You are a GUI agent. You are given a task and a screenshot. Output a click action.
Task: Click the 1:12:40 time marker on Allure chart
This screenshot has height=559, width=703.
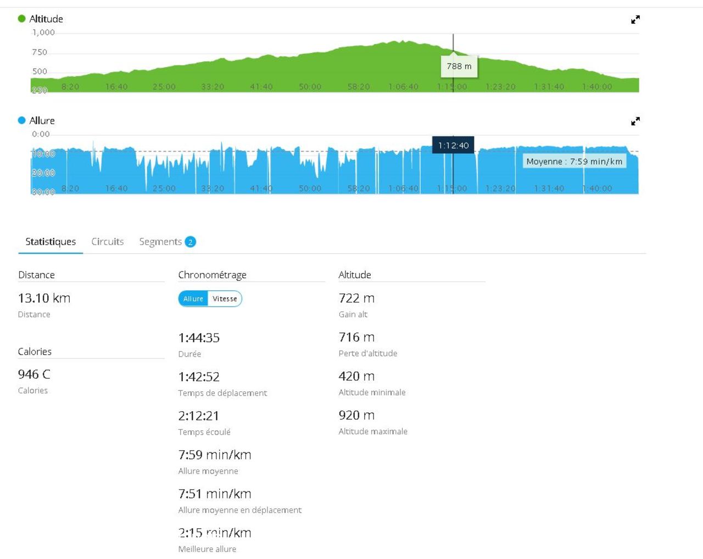pos(453,145)
